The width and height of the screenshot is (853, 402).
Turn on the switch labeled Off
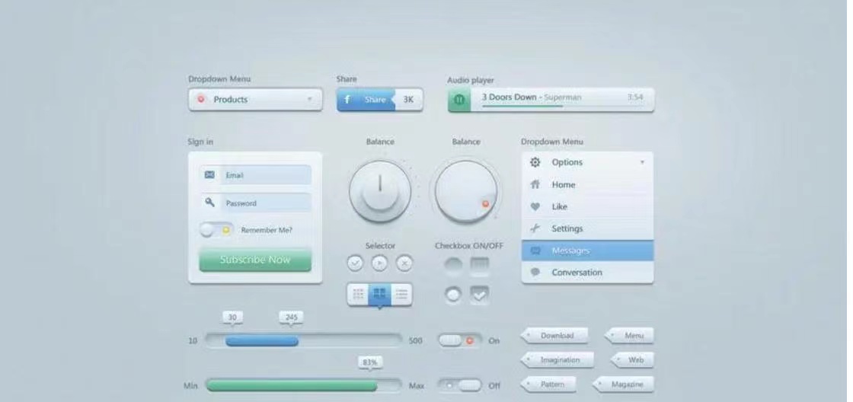459,386
